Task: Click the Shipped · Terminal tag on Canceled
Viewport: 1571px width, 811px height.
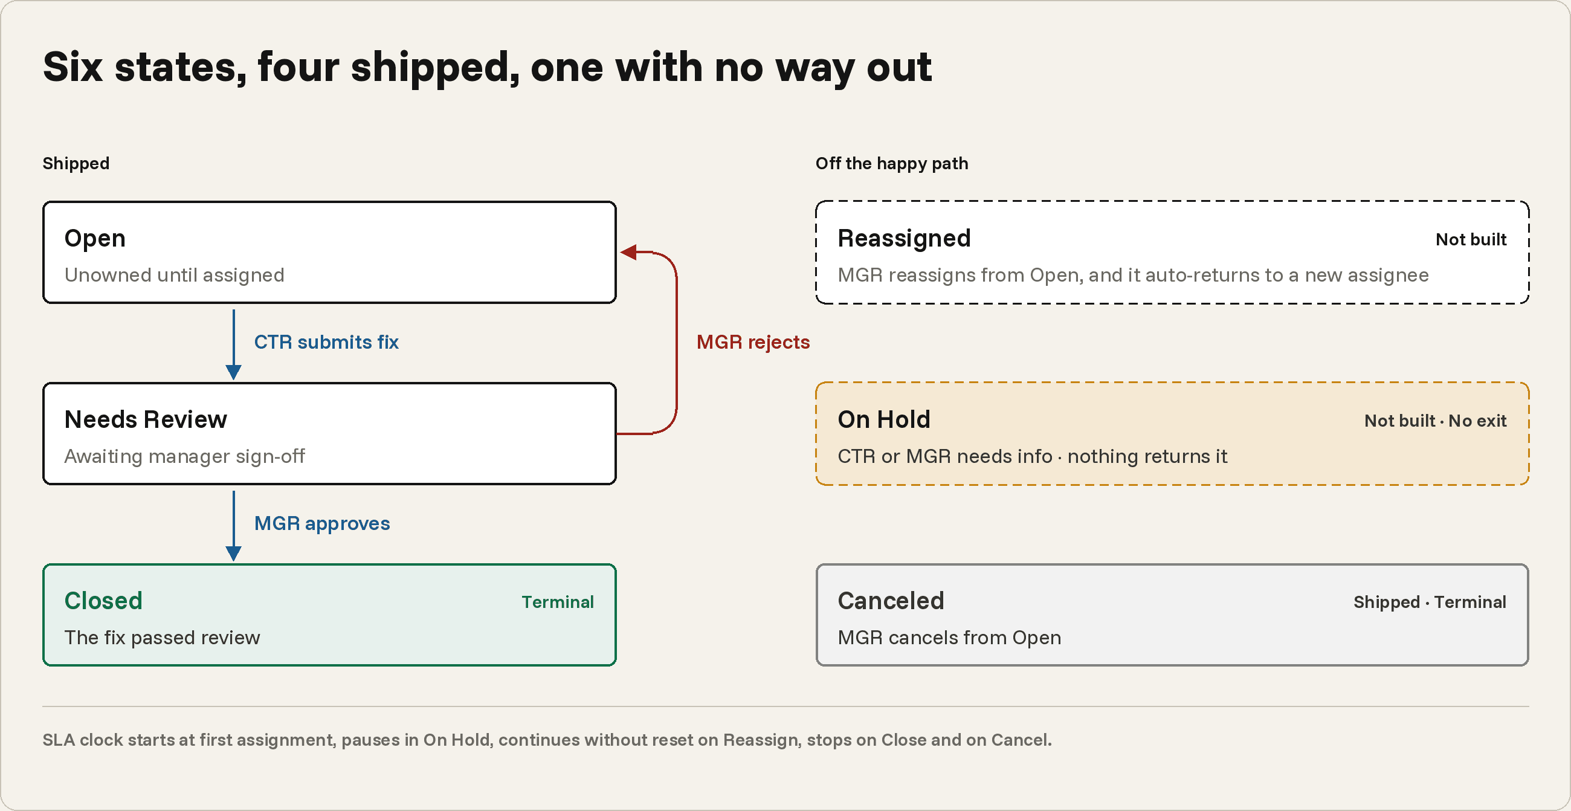Action: (x=1430, y=602)
